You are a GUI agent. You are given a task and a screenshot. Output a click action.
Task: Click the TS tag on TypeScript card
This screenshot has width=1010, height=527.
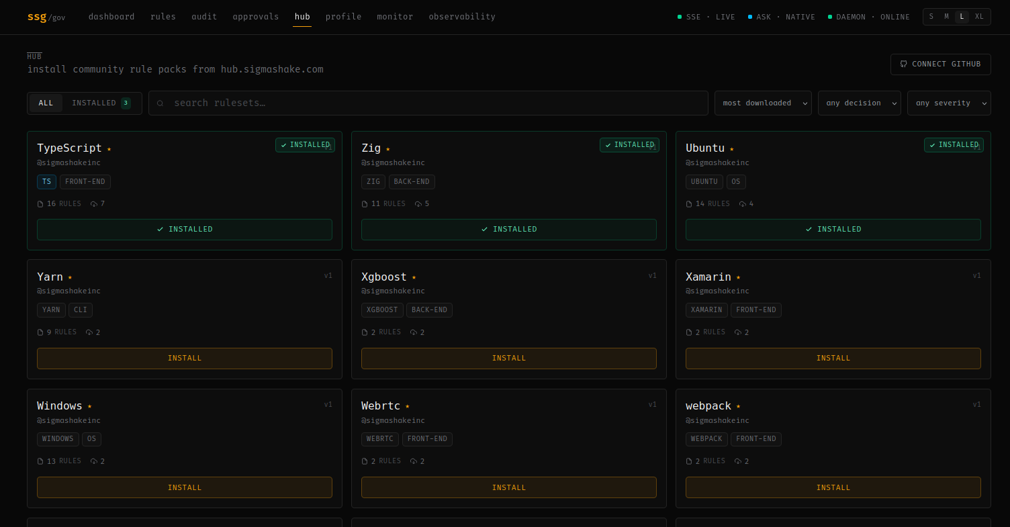click(47, 182)
